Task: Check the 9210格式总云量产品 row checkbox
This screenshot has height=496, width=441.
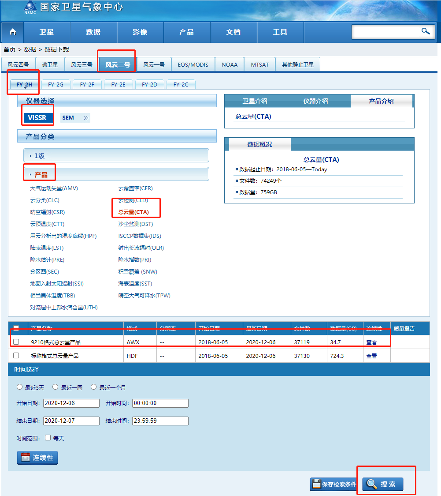Action: [x=16, y=342]
